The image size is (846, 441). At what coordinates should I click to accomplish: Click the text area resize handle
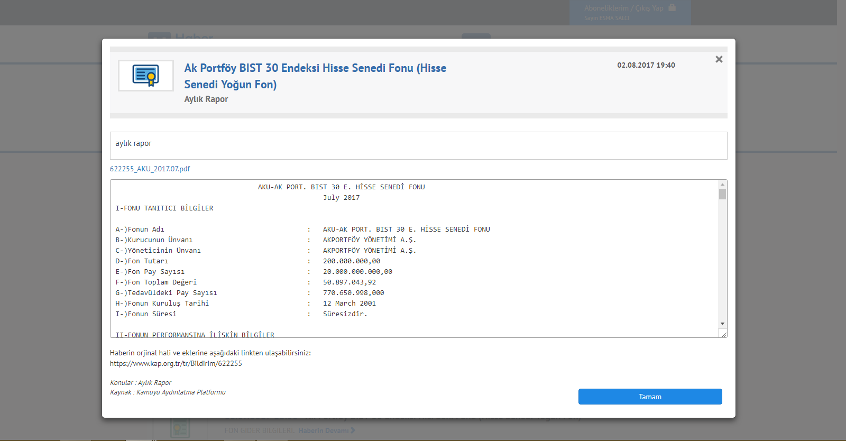tap(723, 333)
